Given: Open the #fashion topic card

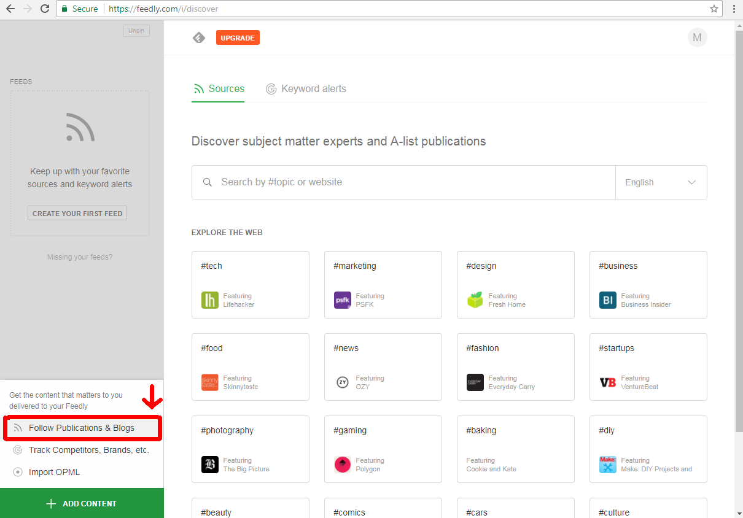Looking at the screenshot, I should 516,367.
